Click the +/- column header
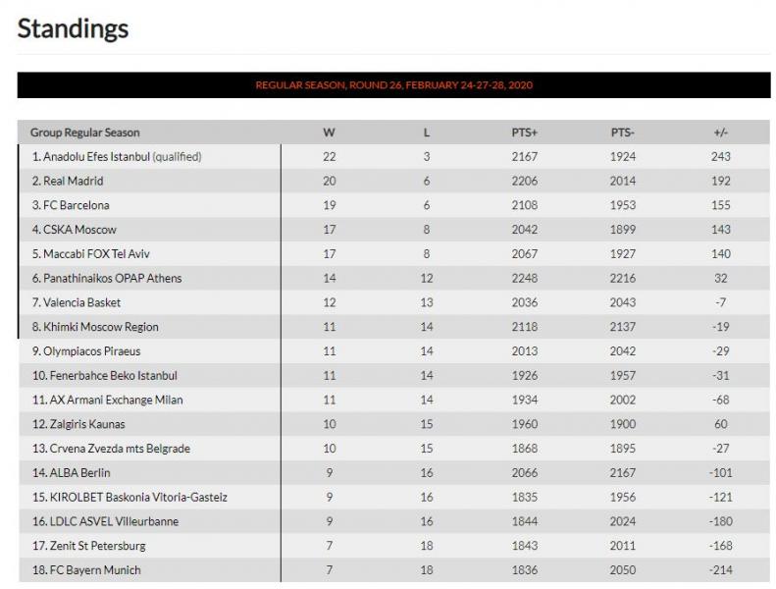 coord(720,133)
